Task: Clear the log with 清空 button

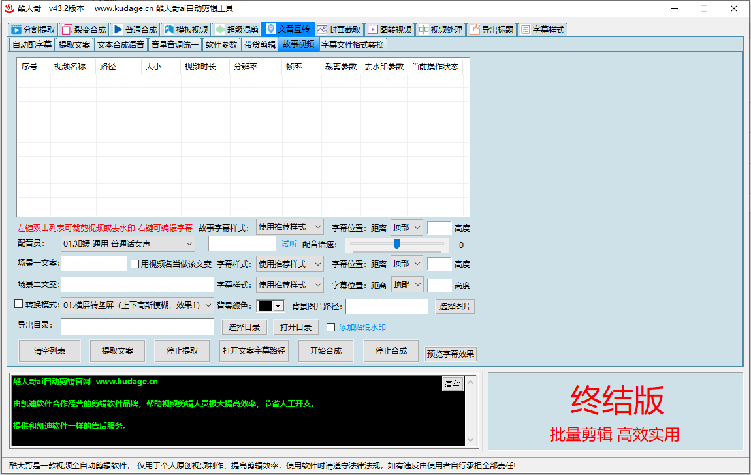Action: click(452, 384)
